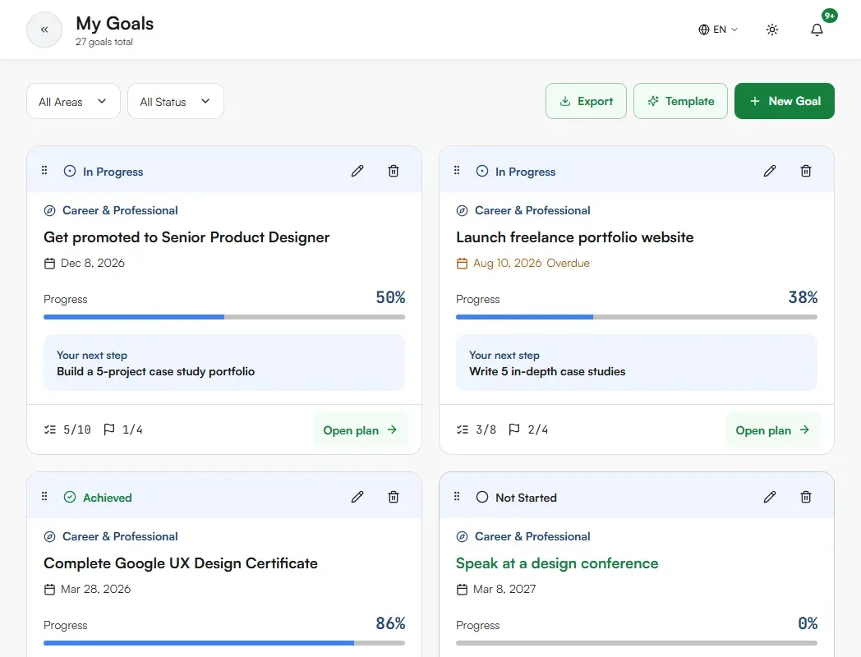The image size is (861, 657).
Task: Grab drag handle on freelance portfolio card
Action: (x=457, y=171)
